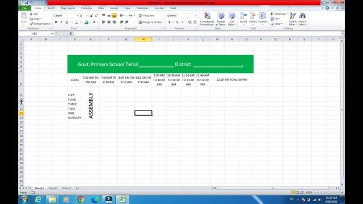Select column H header
Screen dimensions: 363x204
[x=143, y=39]
